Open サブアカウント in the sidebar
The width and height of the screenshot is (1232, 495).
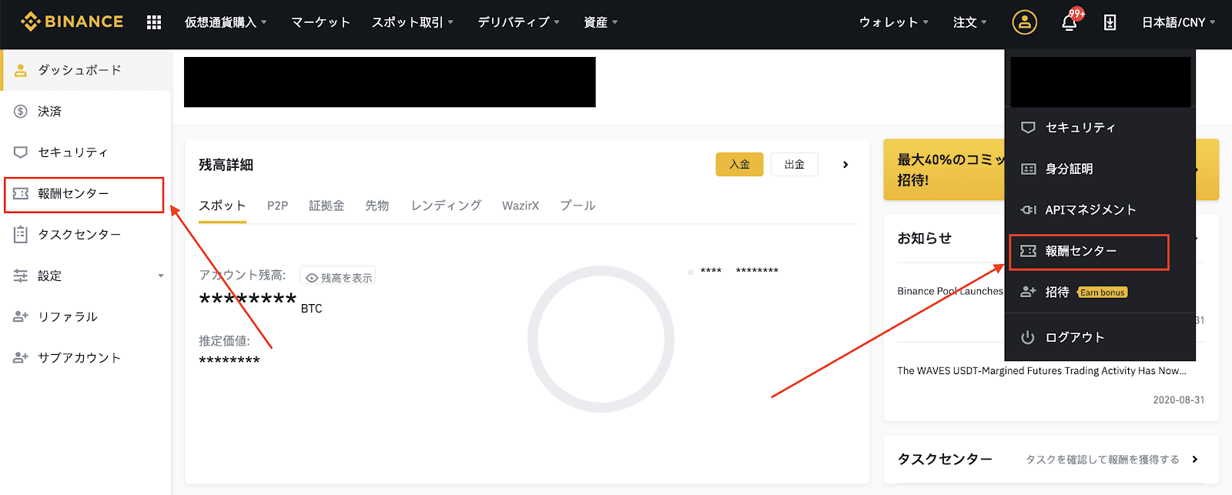pyautogui.click(x=85, y=357)
